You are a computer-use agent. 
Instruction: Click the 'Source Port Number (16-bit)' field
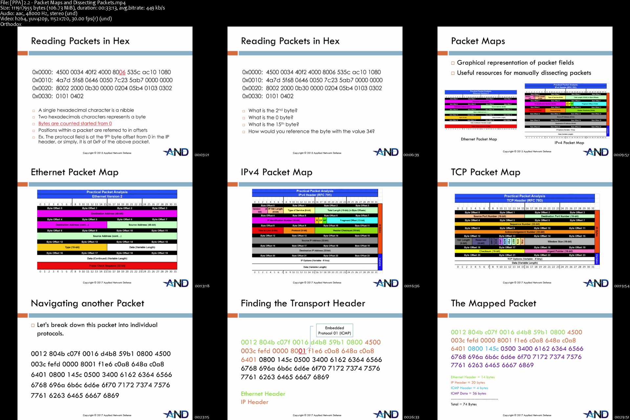[490, 216]
